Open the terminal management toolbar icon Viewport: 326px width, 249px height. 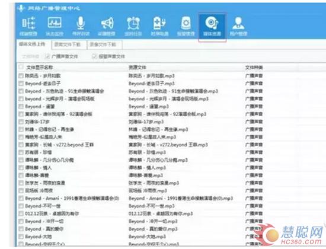[x=28, y=26]
